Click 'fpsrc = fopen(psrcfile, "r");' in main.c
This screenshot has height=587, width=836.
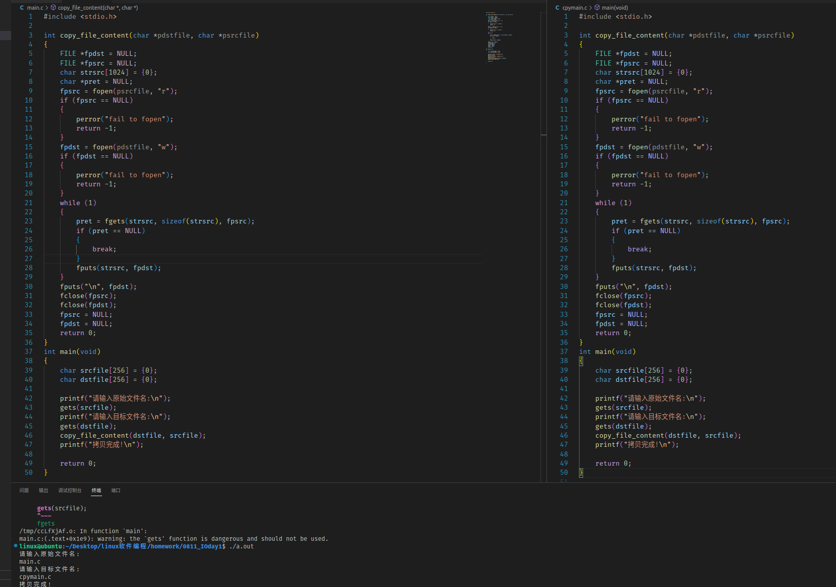(119, 91)
